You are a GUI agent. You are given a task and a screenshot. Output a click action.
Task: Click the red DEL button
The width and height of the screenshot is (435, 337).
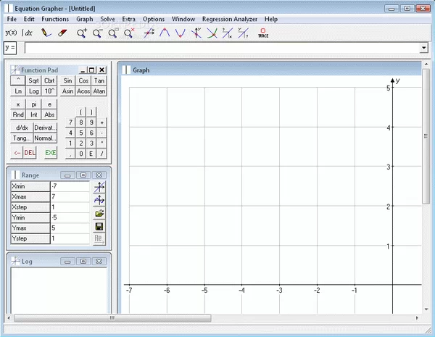30,153
